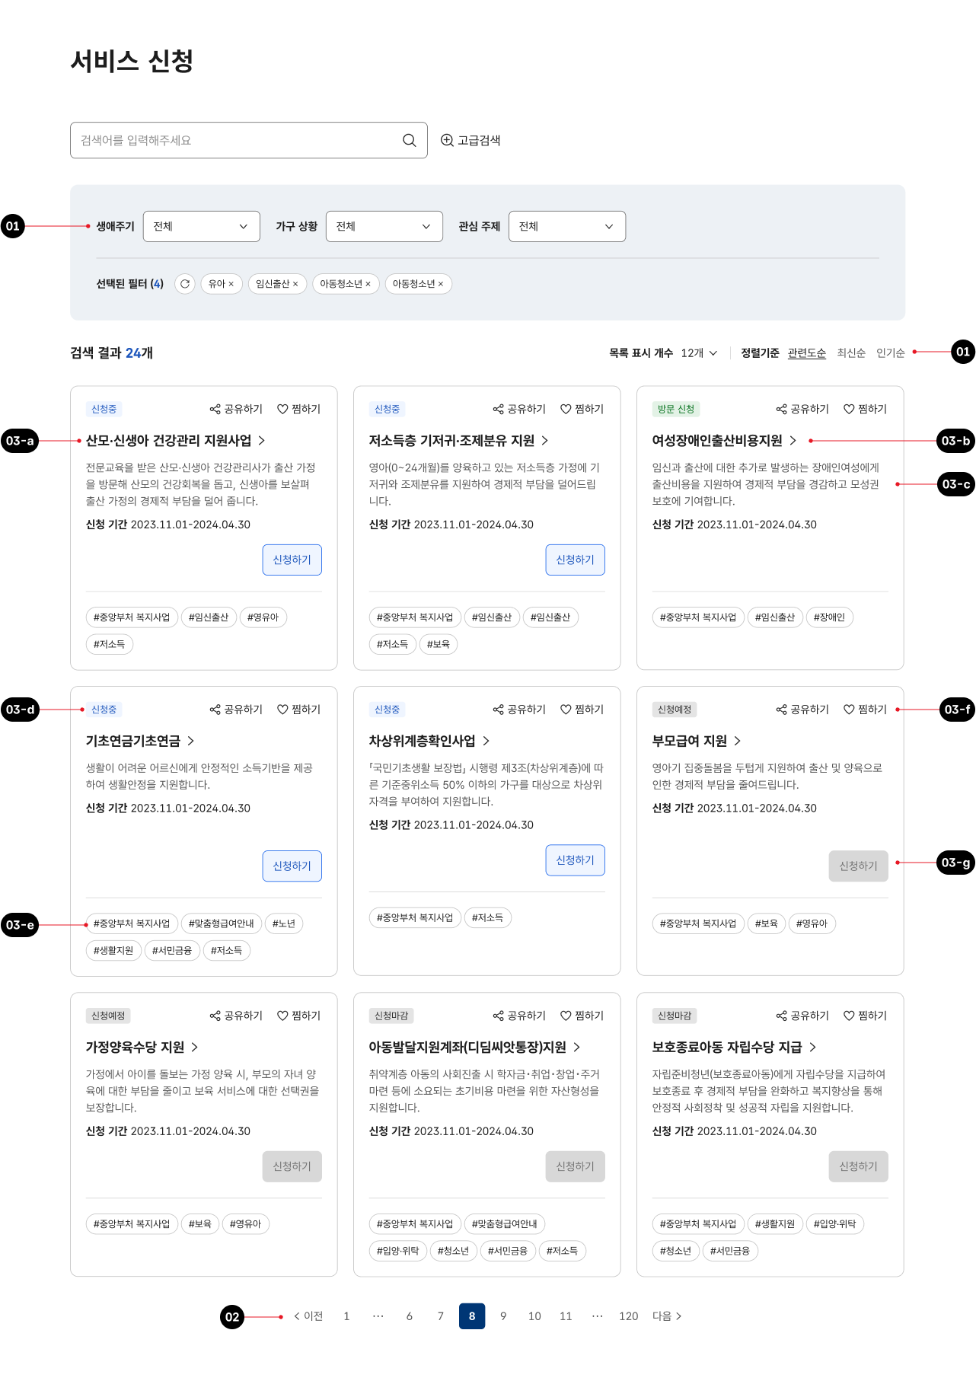Remove the 임신출산 filter chip
976x1381 pixels.
tap(295, 284)
